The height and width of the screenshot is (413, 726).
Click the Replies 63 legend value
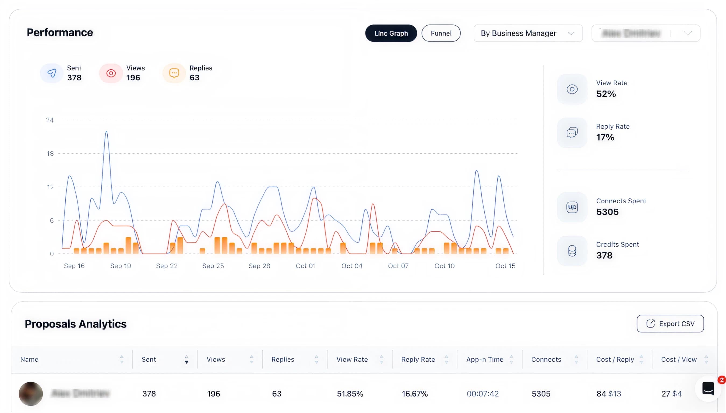(x=194, y=77)
